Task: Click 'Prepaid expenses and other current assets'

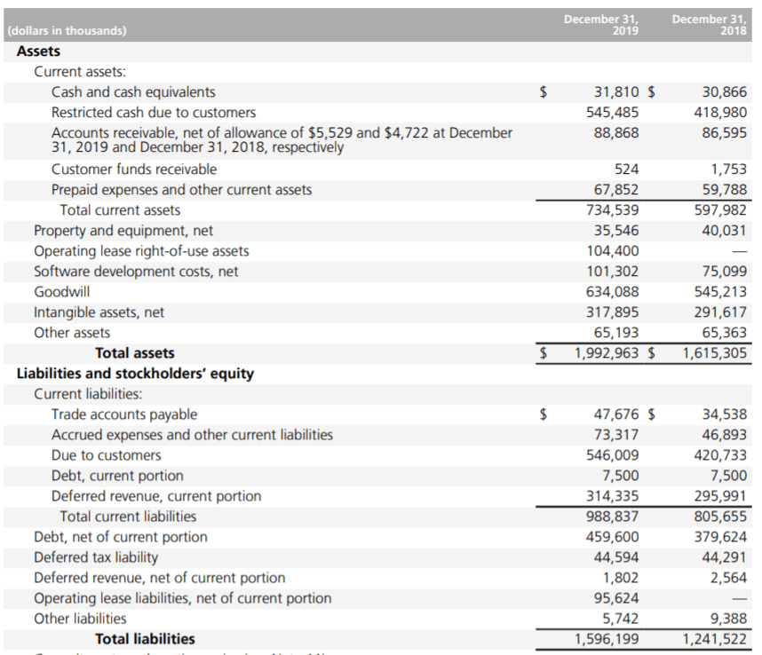Action: (182, 189)
